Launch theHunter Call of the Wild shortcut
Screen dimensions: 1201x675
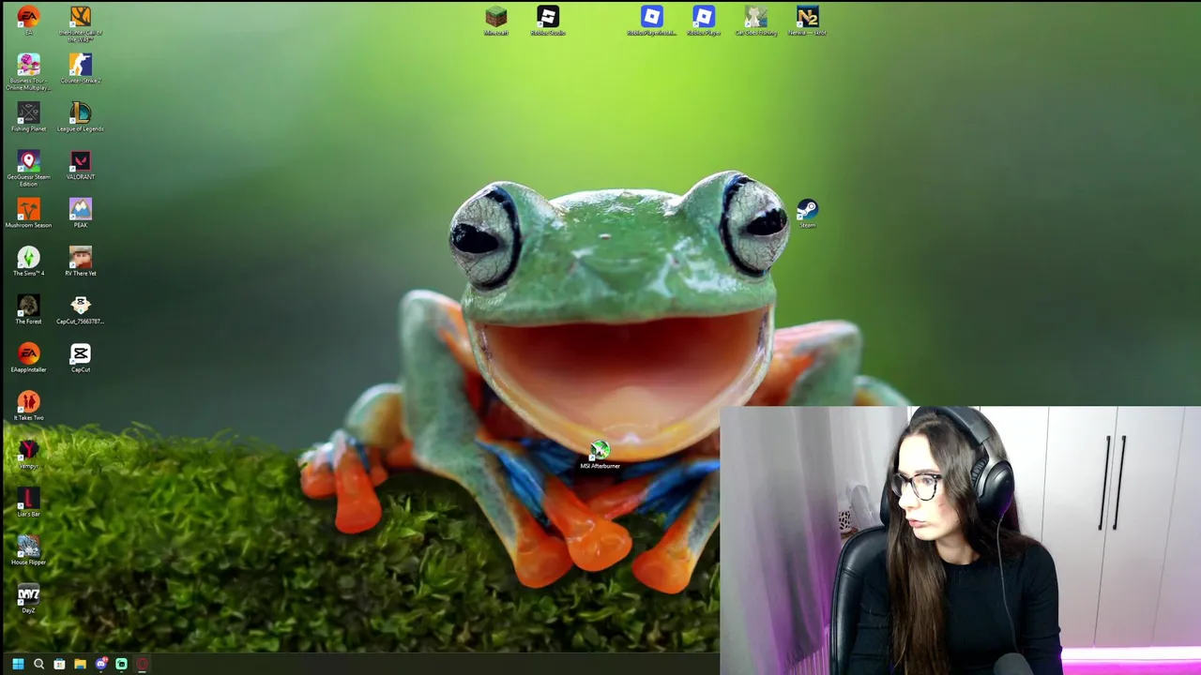coord(81,17)
